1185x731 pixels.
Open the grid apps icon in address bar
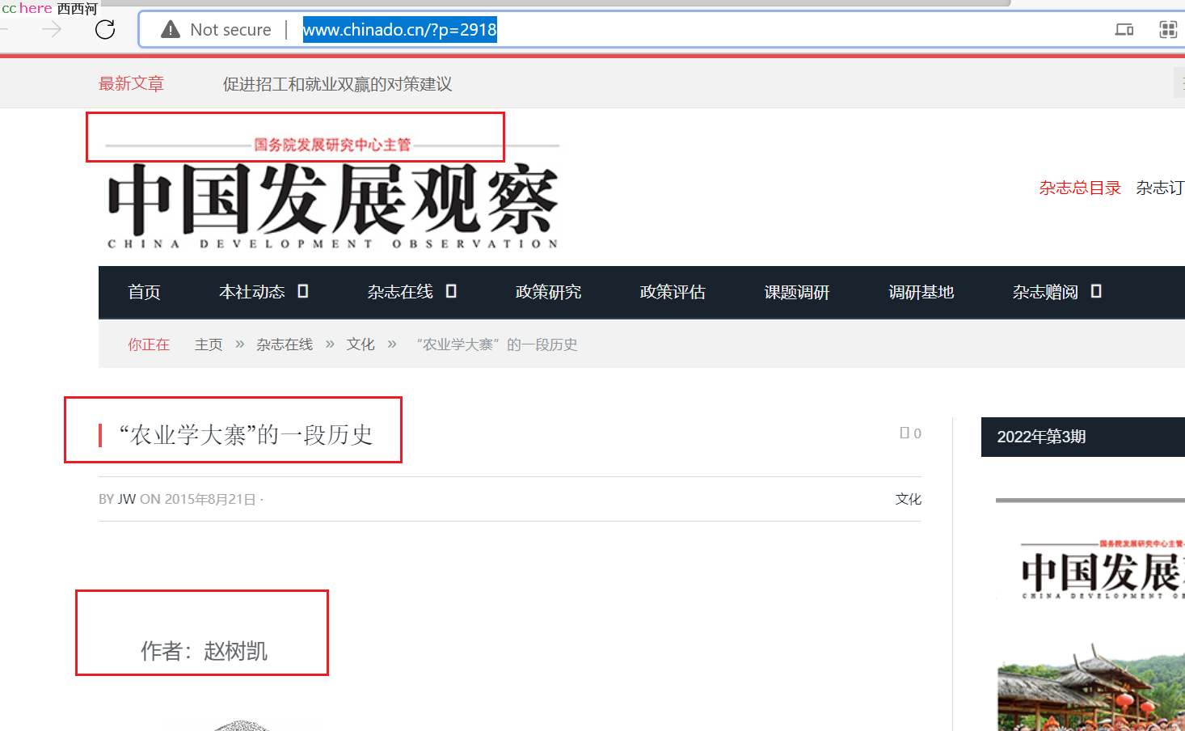click(1168, 30)
